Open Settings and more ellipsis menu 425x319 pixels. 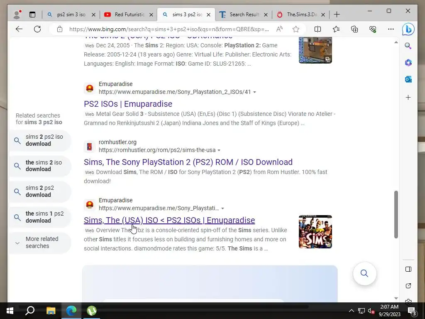(391, 29)
